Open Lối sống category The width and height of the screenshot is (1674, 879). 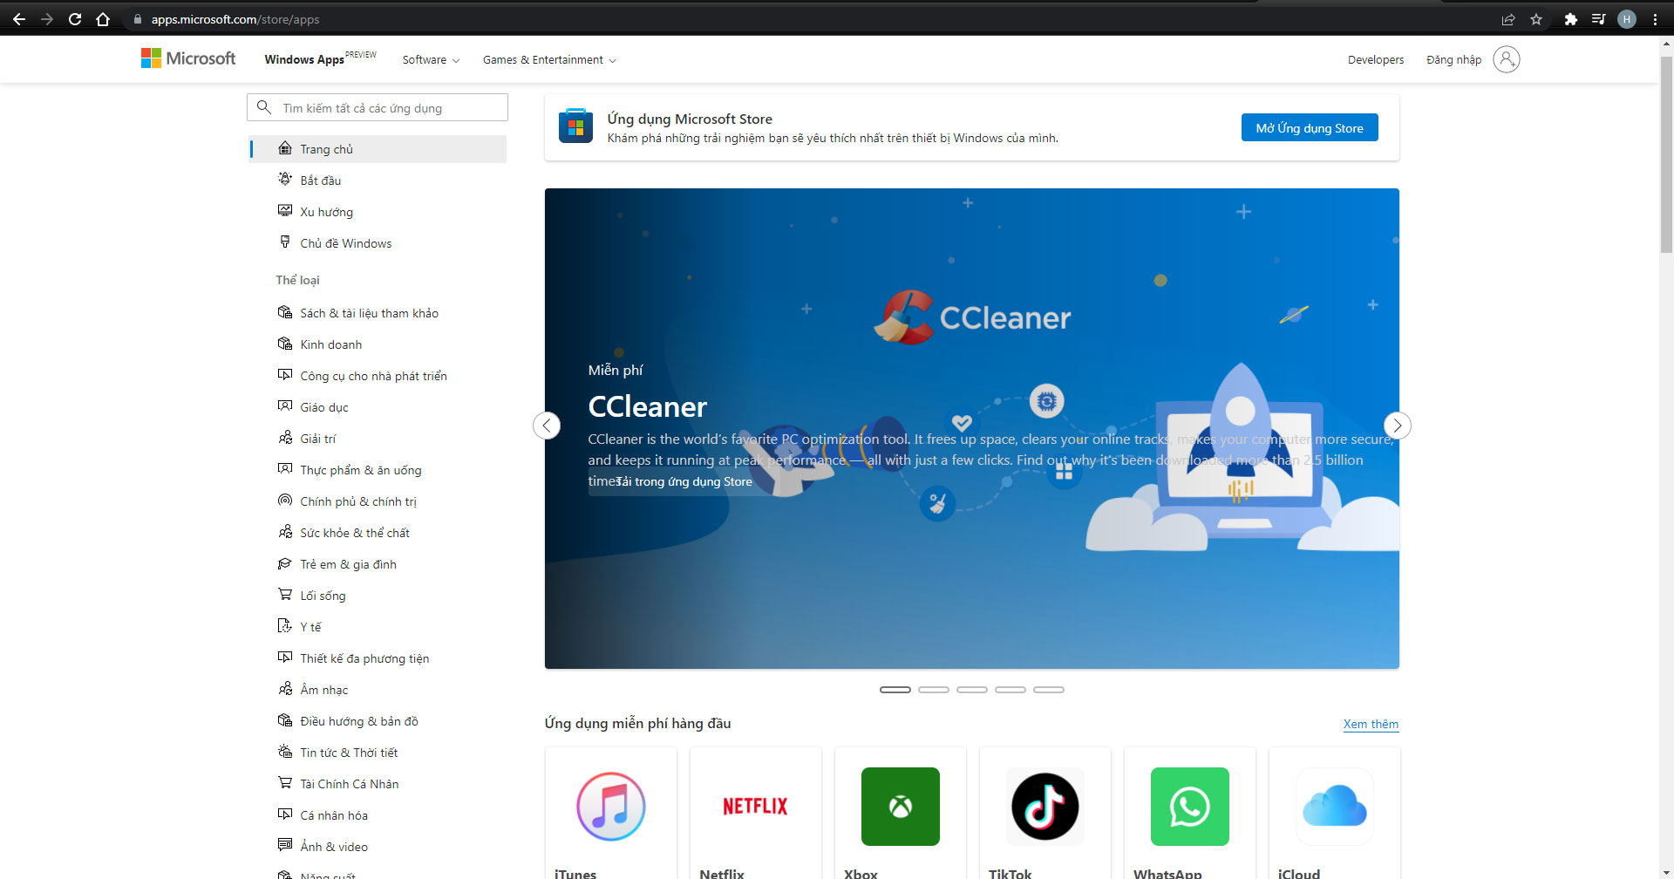[x=378, y=596]
